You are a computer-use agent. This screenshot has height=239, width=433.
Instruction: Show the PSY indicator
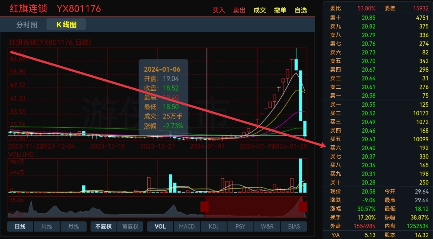pos(240,226)
